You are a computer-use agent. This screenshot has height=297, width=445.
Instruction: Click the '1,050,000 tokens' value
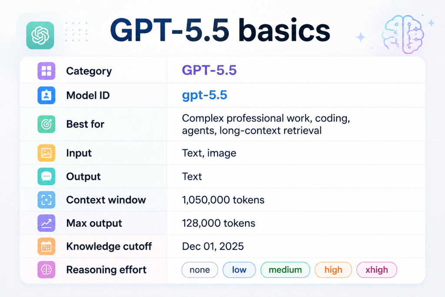[223, 200]
